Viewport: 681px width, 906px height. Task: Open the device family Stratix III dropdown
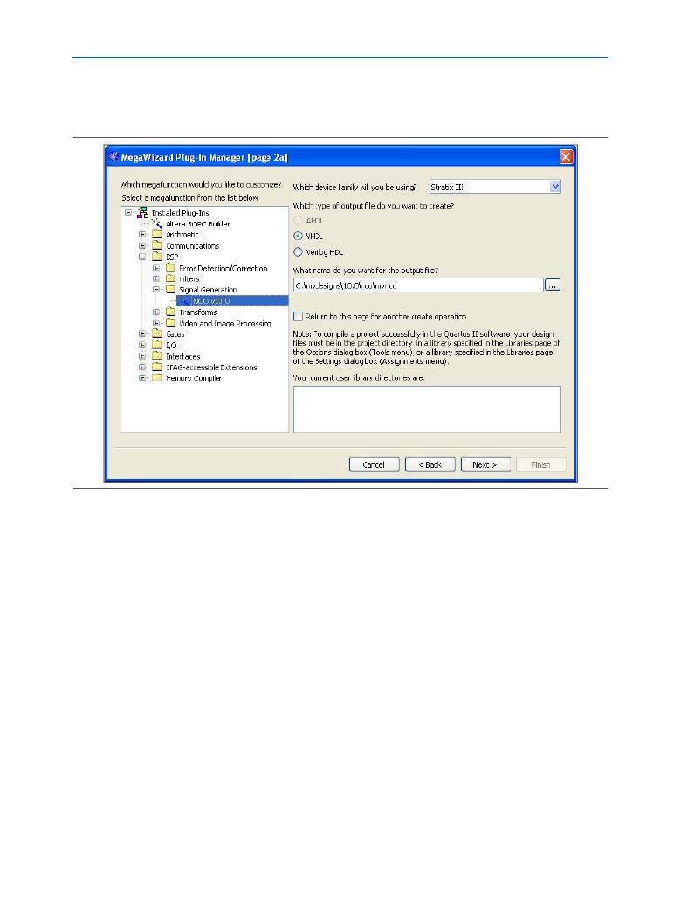pyautogui.click(x=555, y=186)
